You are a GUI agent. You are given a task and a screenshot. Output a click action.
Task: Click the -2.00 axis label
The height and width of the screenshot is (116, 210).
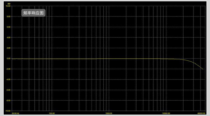tap(8, 69)
